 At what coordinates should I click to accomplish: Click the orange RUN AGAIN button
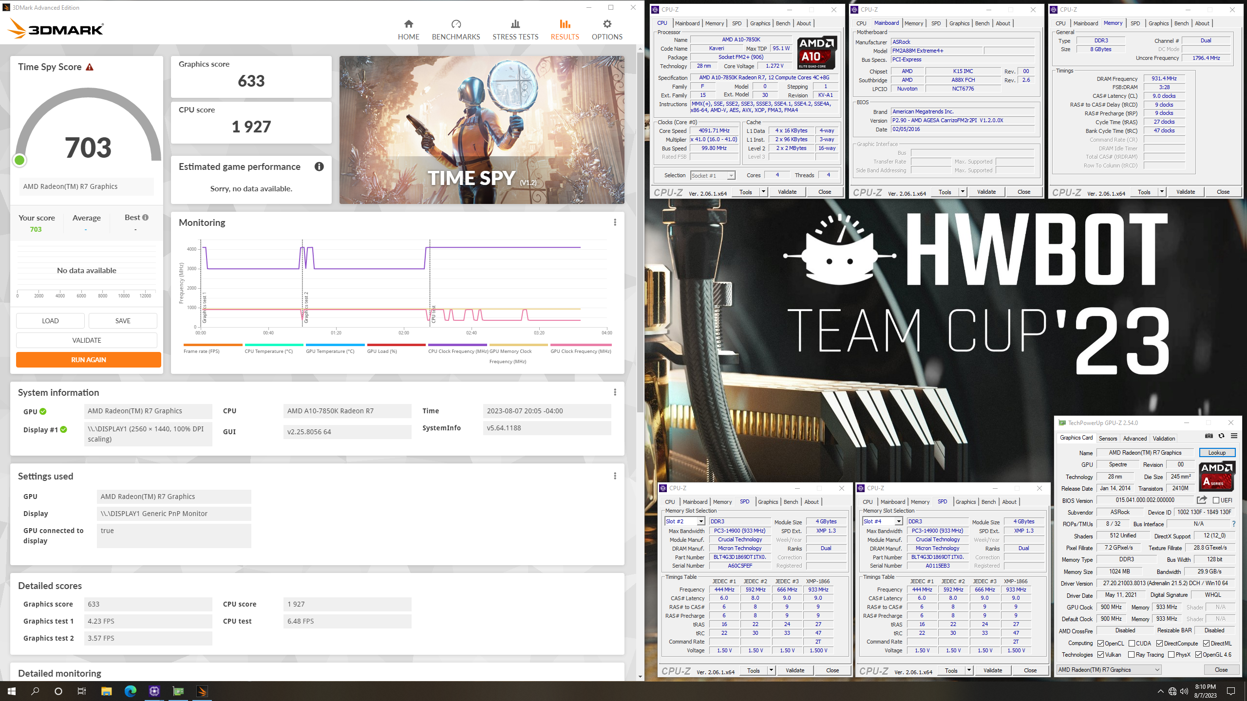click(x=89, y=360)
